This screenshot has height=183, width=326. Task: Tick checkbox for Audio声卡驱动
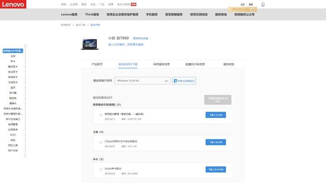101,169
